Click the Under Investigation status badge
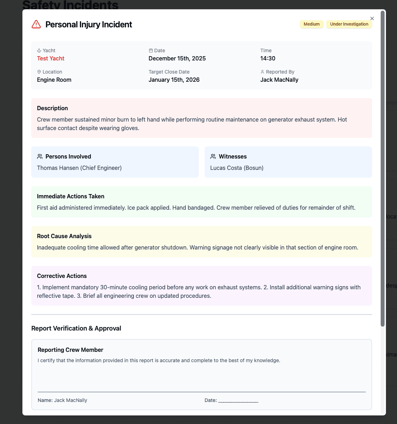397x424 pixels. 349,24
